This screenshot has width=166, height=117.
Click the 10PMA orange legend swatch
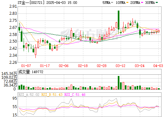click(x=127, y=3)
